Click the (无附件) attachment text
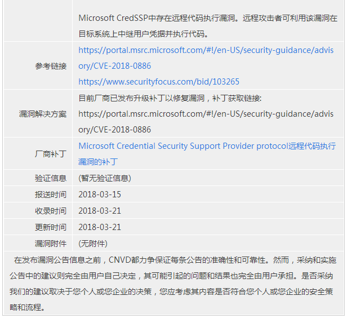This screenshot has width=347, height=318. click(x=93, y=244)
